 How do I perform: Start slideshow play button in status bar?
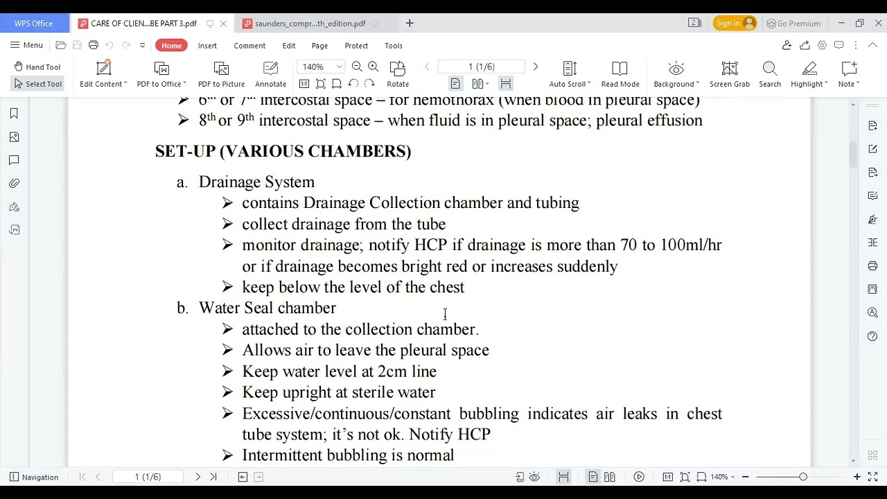coord(639,477)
